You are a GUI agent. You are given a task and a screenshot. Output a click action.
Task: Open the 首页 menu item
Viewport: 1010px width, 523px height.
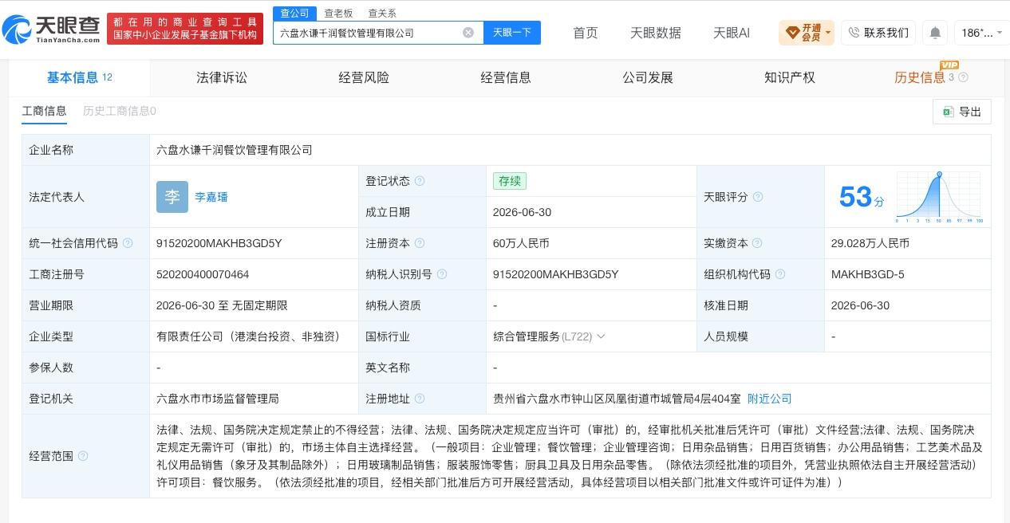(586, 33)
